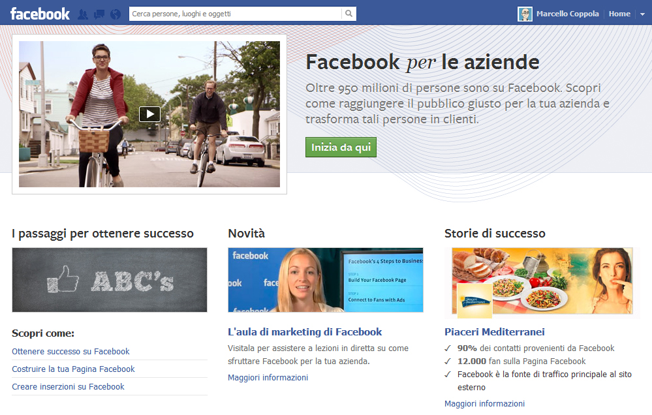Click the Scopri come: label
This screenshot has width=652, height=415.
[x=43, y=333]
